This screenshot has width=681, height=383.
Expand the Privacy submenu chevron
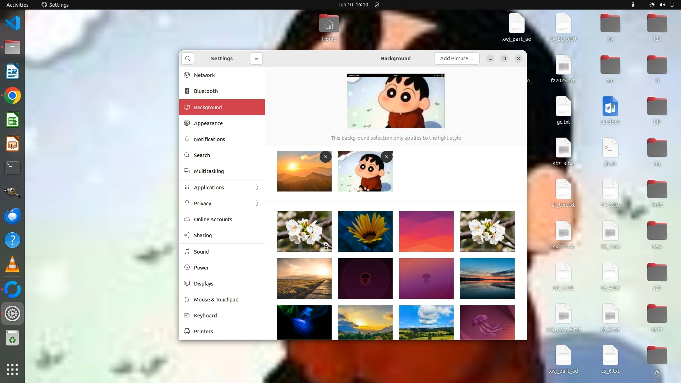coord(257,203)
